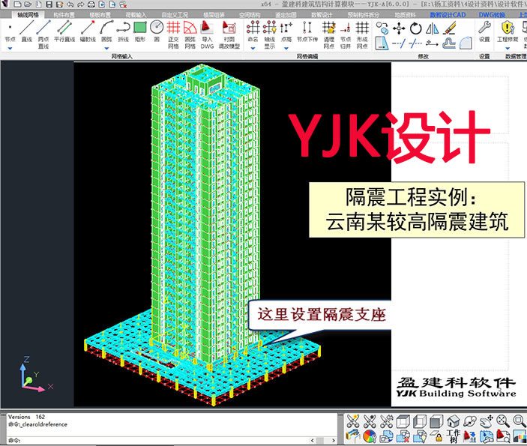Click the 圆弧网格 arc grid icon
Viewport: 527px width, 446px height.
[x=190, y=34]
